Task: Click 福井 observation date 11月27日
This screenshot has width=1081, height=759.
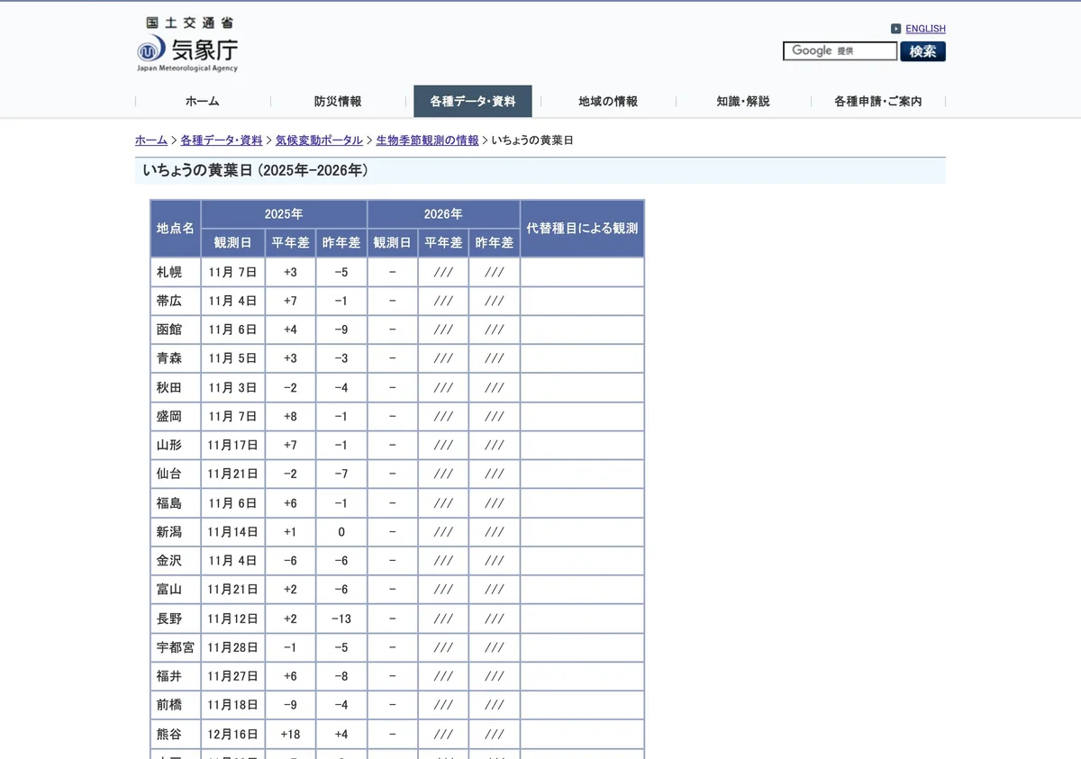Action: pos(232,676)
